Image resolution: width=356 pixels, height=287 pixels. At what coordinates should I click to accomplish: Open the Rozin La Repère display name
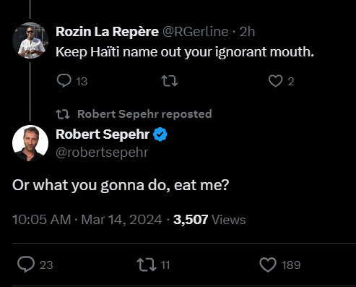click(107, 32)
